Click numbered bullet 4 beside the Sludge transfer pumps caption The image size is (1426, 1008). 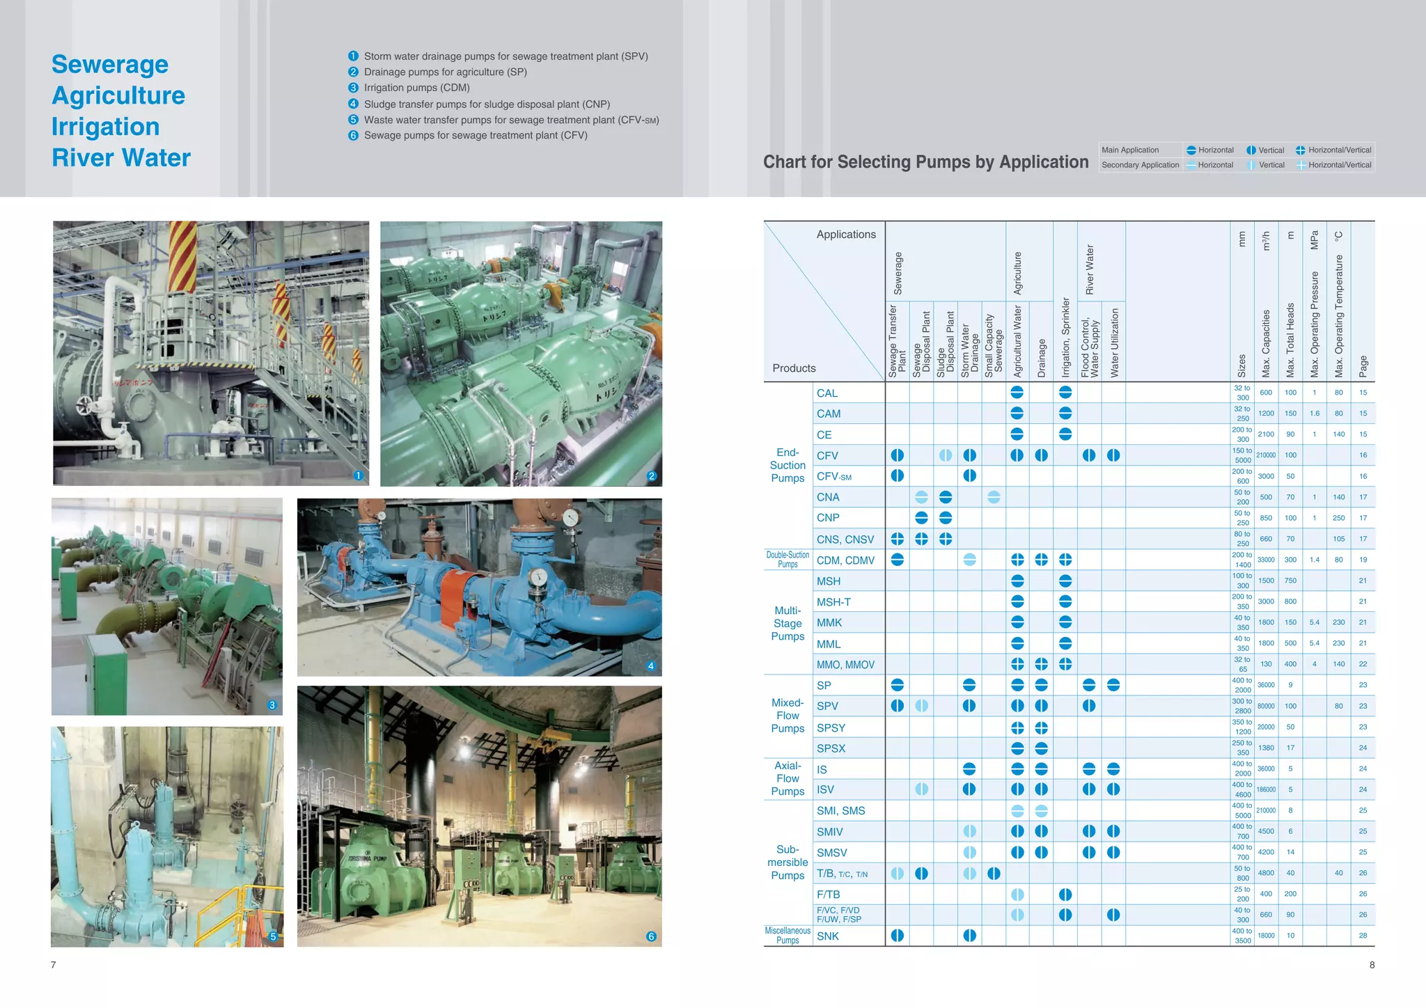coord(353,104)
